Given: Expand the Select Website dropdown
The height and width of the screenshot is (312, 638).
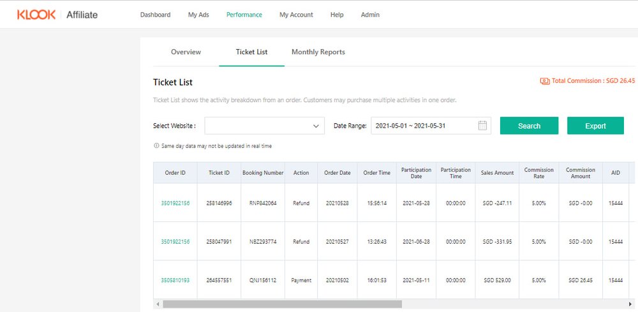Looking at the screenshot, I should pyautogui.click(x=265, y=126).
